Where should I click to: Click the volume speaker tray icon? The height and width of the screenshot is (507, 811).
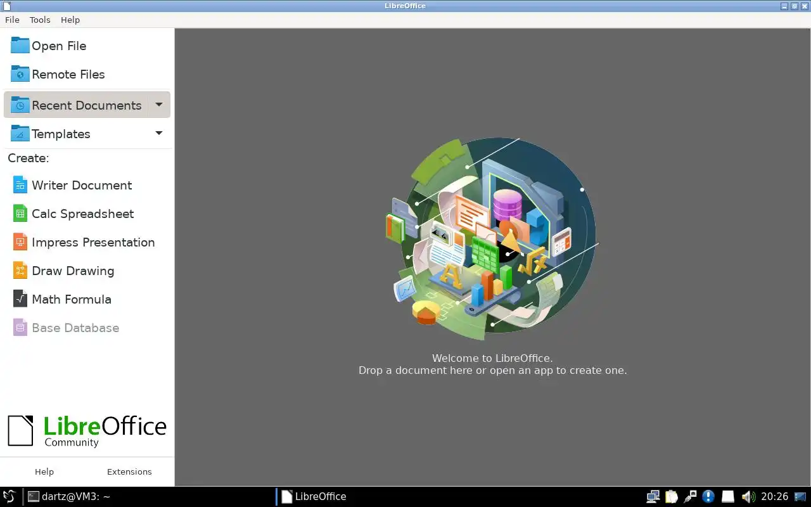[x=748, y=496]
